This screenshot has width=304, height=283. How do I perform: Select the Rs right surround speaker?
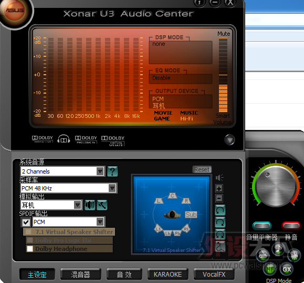coord(186,229)
